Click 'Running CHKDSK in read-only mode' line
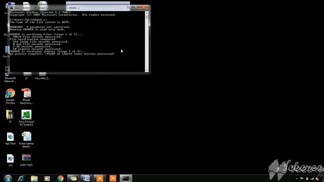Viewport: 324px width, 182px height. point(37,29)
